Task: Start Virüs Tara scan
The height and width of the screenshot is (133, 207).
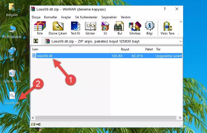Action: click(167, 28)
